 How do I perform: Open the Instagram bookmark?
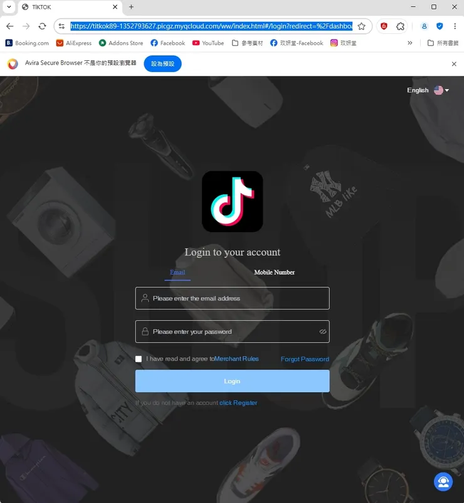tap(344, 43)
